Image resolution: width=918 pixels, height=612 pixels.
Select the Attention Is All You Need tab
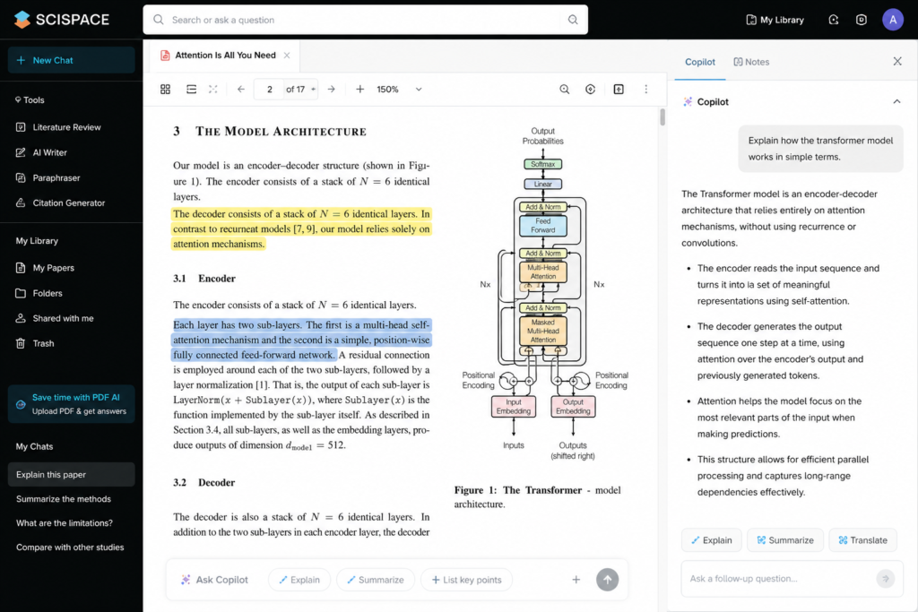(225, 55)
